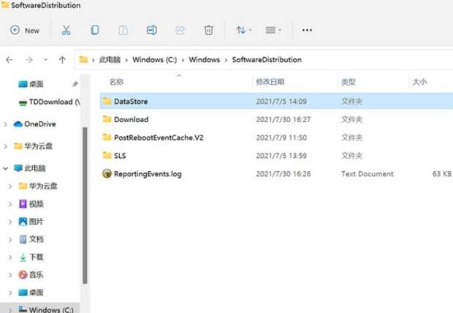Open recent locations chevron dropdown
Image resolution: width=453 pixels, height=313 pixels.
45,60
